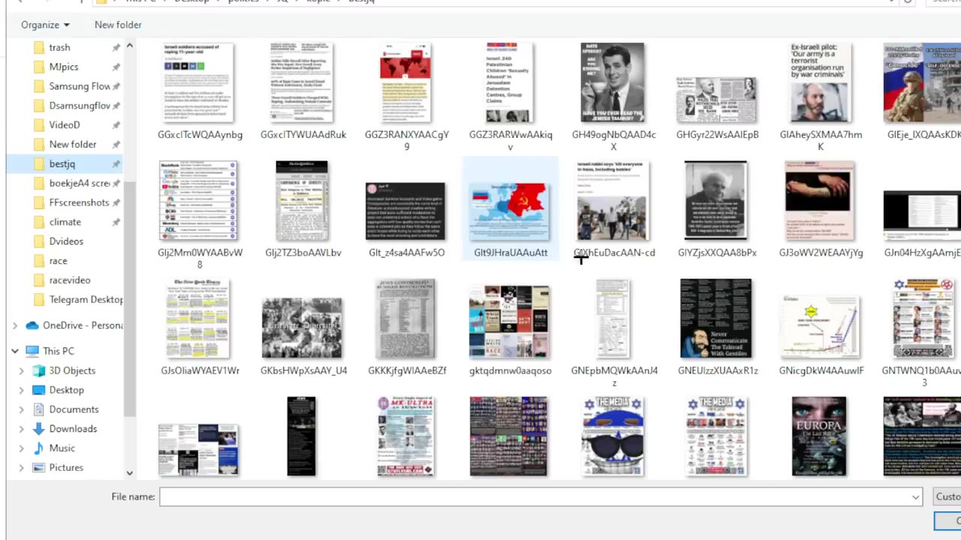This screenshot has width=961, height=540.
Task: Select the GHGyr22WsAAIEpB thumbnail
Action: pos(717,99)
